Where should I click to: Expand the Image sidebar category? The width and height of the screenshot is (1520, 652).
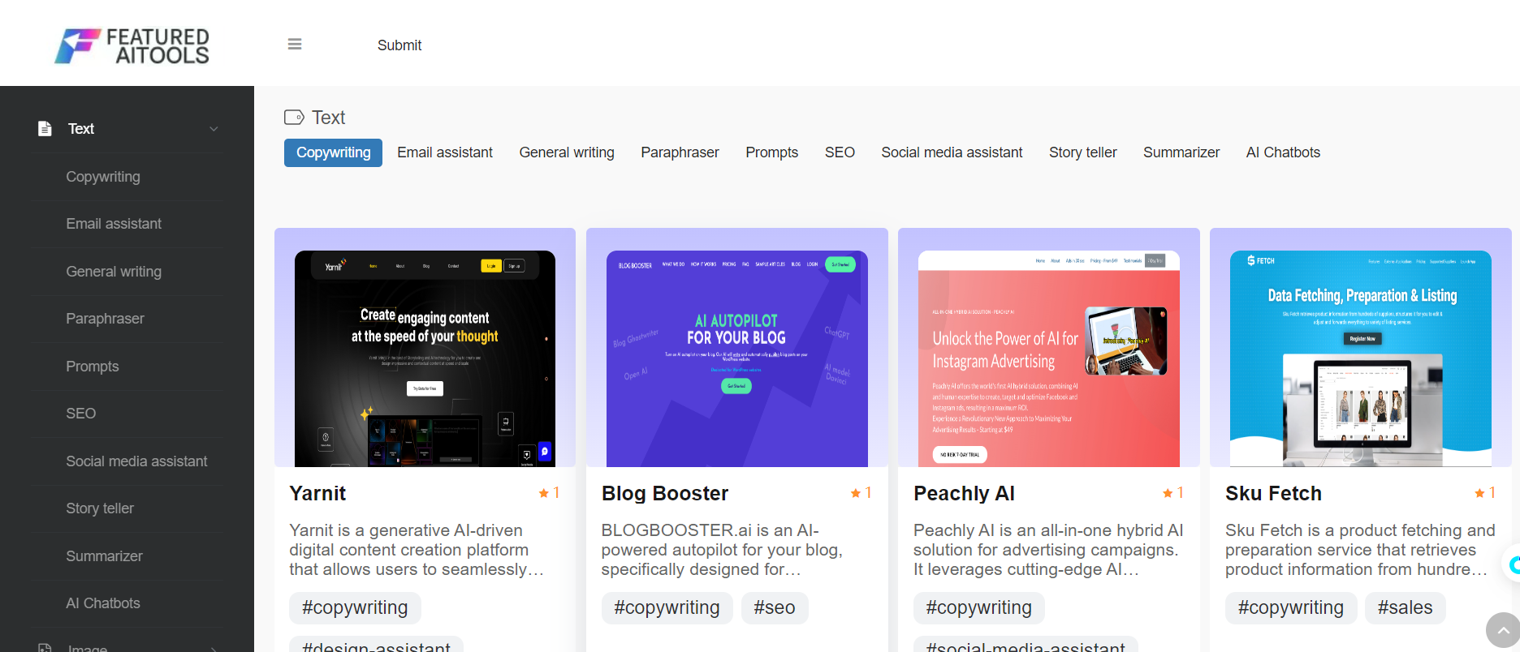(128, 647)
